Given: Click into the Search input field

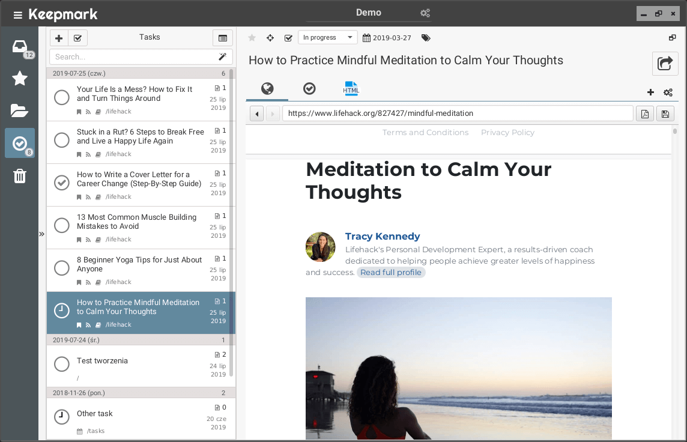Looking at the screenshot, I should tap(132, 57).
